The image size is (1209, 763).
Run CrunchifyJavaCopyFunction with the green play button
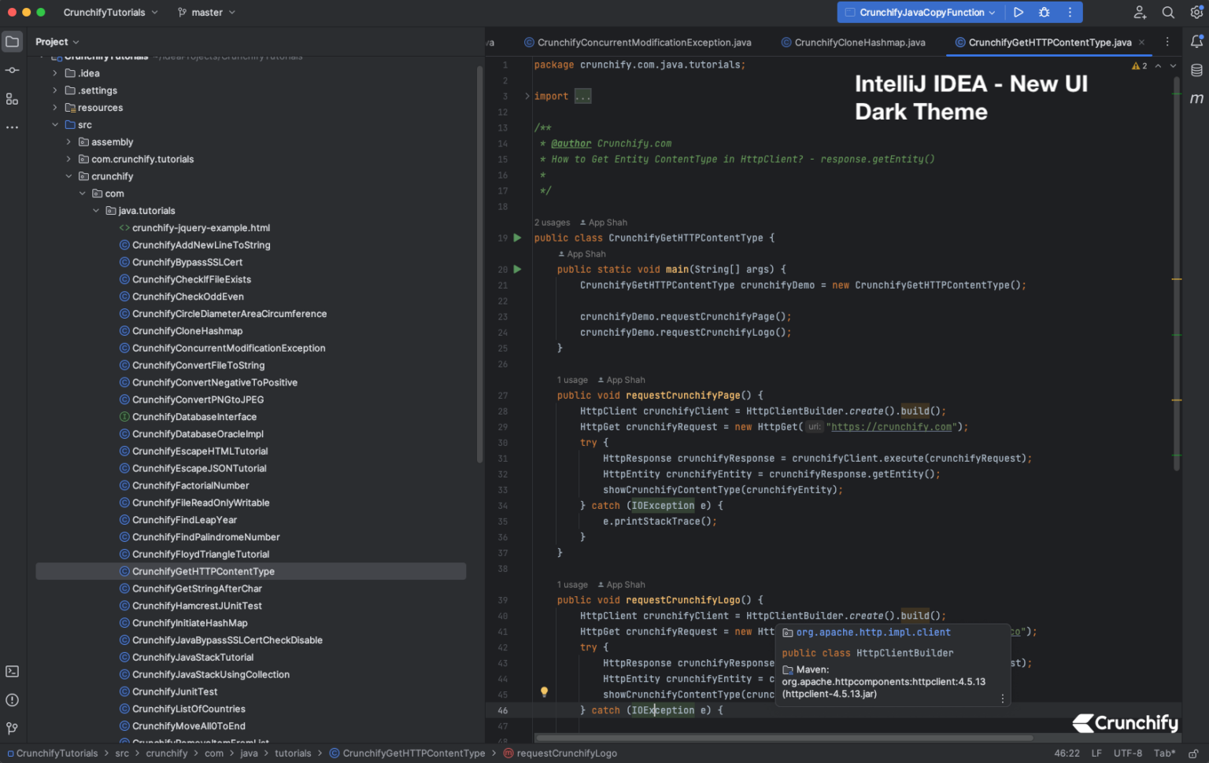[1018, 12]
